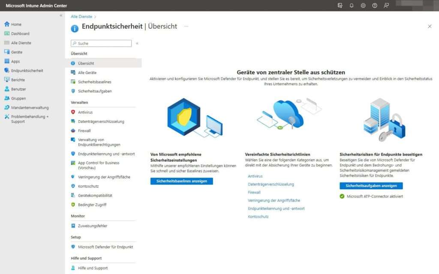Image resolution: width=439 pixels, height=274 pixels.
Task: Open Sicherheitsaufgaben in the menu
Action: [91, 90]
